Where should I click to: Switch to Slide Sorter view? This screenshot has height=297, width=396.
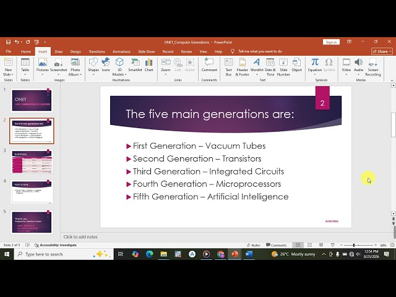(x=309, y=245)
